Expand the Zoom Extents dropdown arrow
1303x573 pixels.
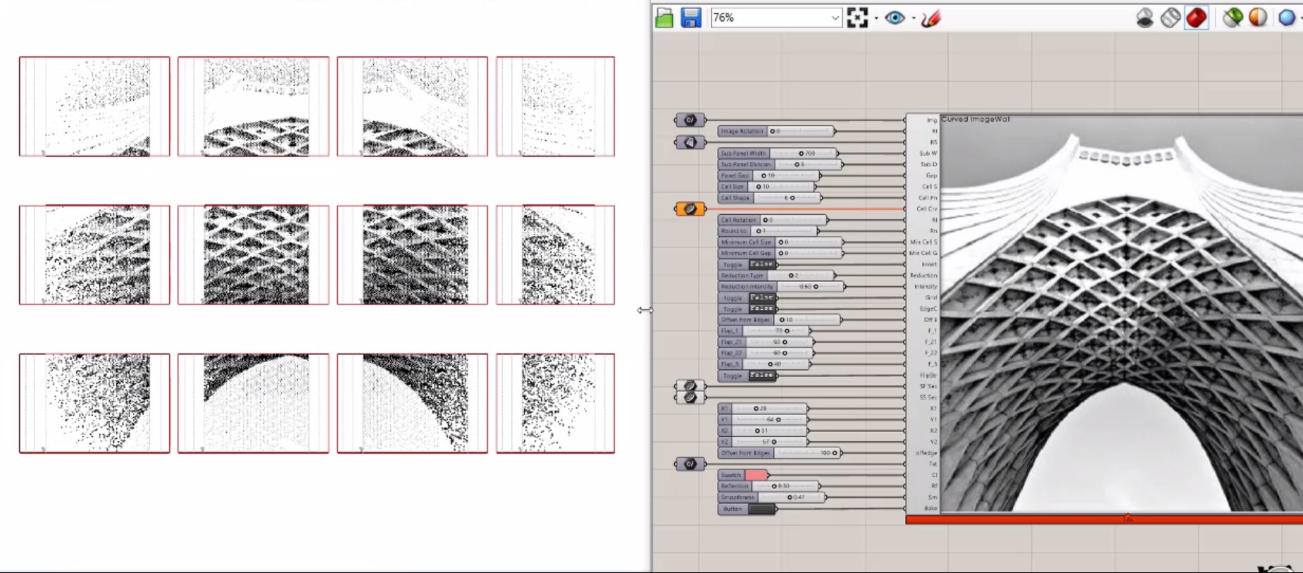876,18
